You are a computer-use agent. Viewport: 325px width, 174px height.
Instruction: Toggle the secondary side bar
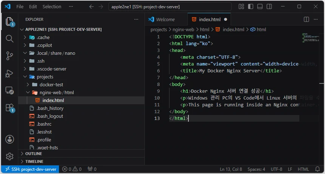click(x=269, y=7)
